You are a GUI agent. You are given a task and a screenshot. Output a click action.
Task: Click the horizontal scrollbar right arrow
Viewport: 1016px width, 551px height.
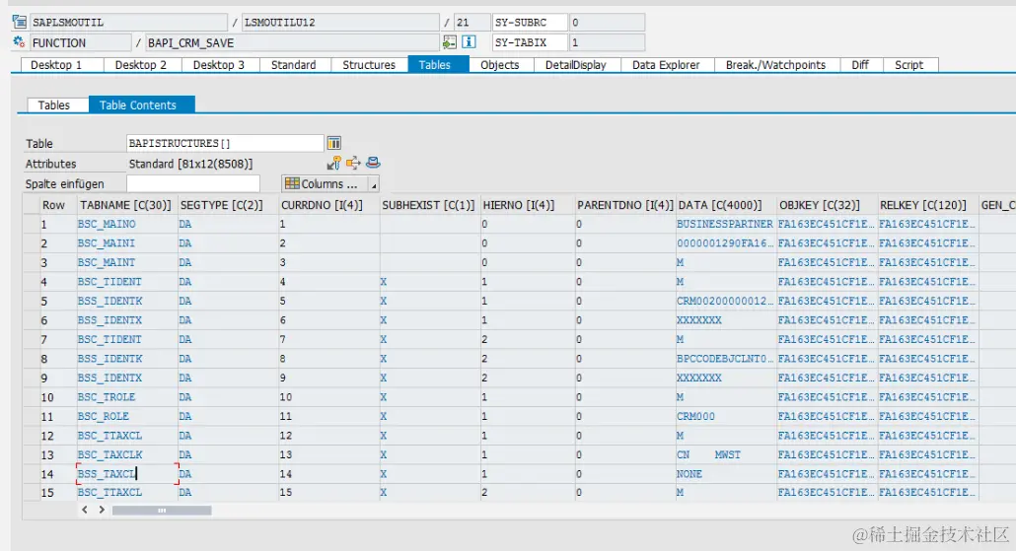[x=102, y=511]
